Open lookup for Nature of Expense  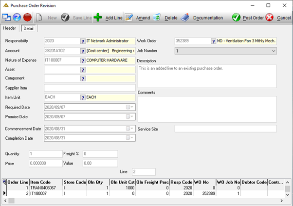coord(83,60)
